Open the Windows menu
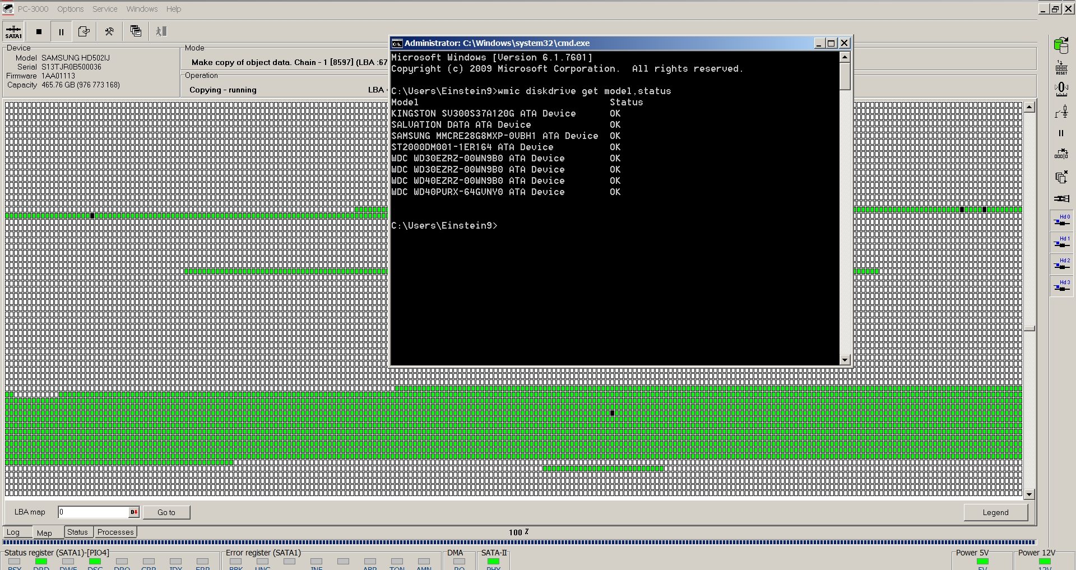 (x=142, y=9)
